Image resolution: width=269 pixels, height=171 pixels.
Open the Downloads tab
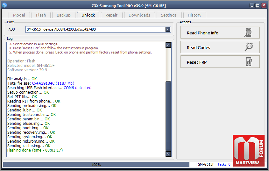pos(139,15)
